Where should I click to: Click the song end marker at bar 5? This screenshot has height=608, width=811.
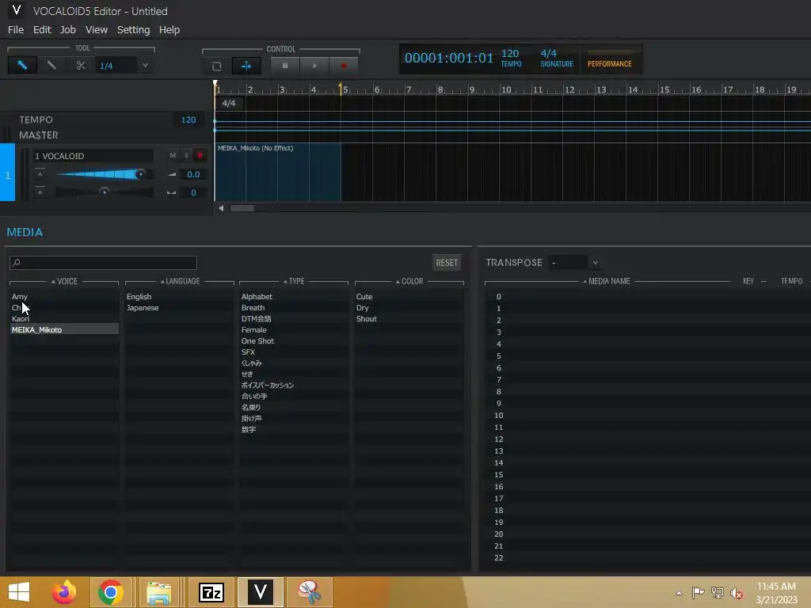coord(341,88)
